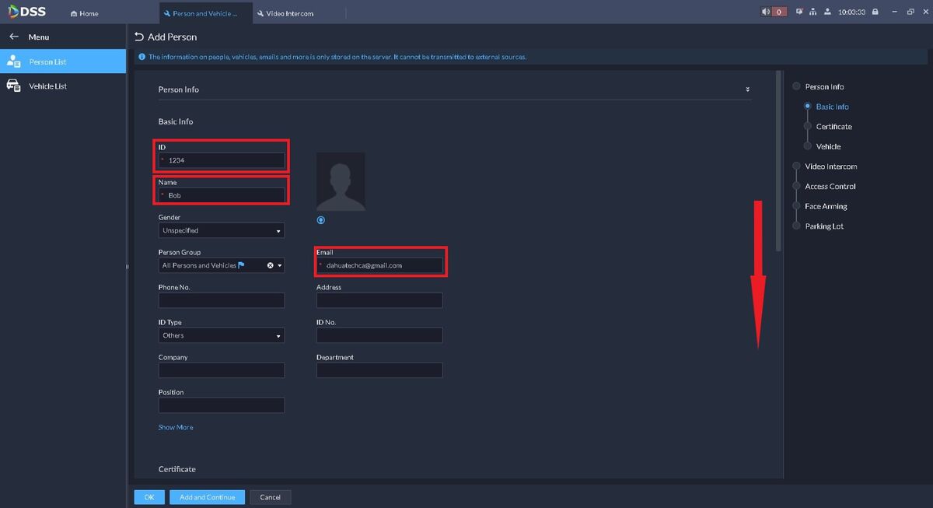Viewport: 933px width, 508px height.
Task: Select Video Intercom step in side navigation
Action: pyautogui.click(x=830, y=166)
